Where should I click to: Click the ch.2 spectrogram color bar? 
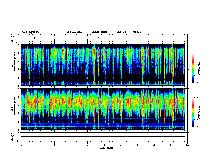(193, 112)
